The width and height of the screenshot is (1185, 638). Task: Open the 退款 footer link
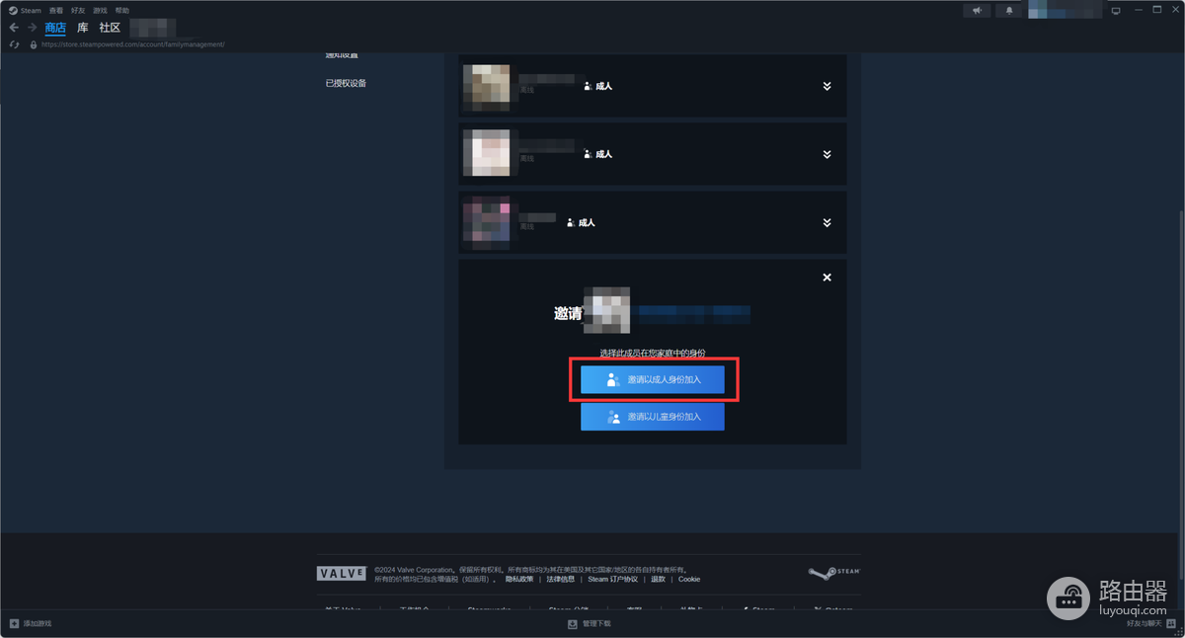tap(658, 579)
